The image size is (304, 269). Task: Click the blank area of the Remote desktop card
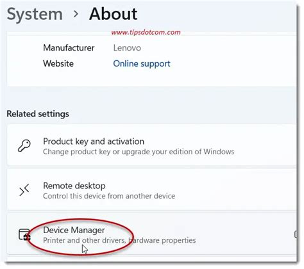coord(235,190)
